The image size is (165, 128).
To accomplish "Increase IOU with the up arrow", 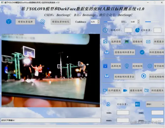I will (x=138, y=21).
